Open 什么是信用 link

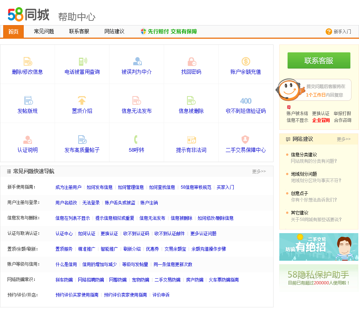coord(66,264)
